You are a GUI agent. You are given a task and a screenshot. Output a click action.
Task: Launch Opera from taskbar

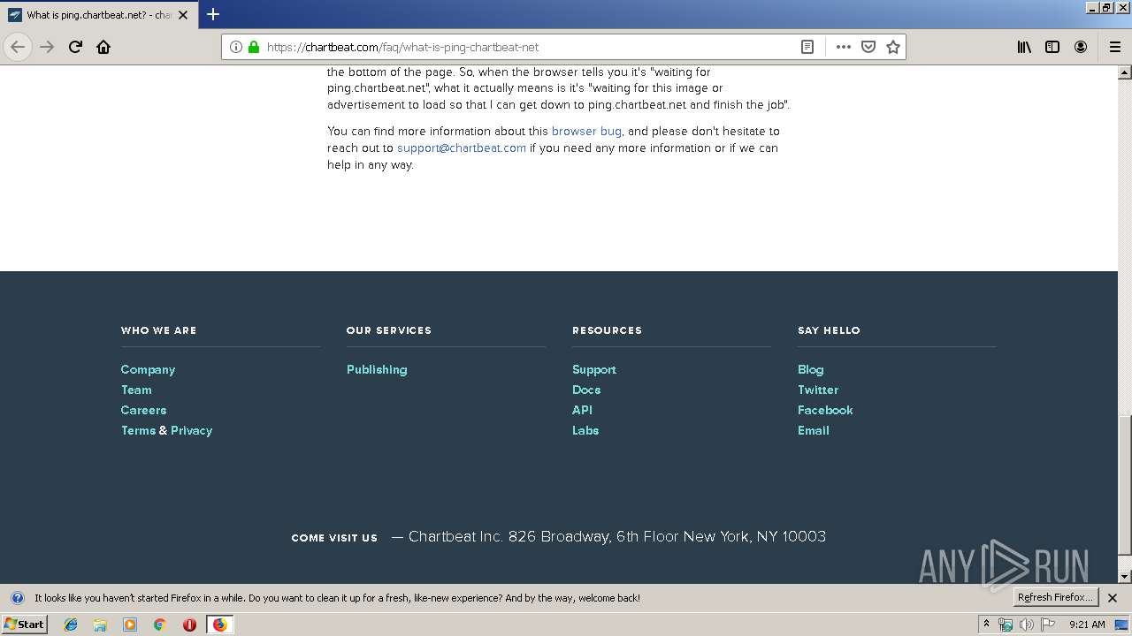(x=189, y=625)
